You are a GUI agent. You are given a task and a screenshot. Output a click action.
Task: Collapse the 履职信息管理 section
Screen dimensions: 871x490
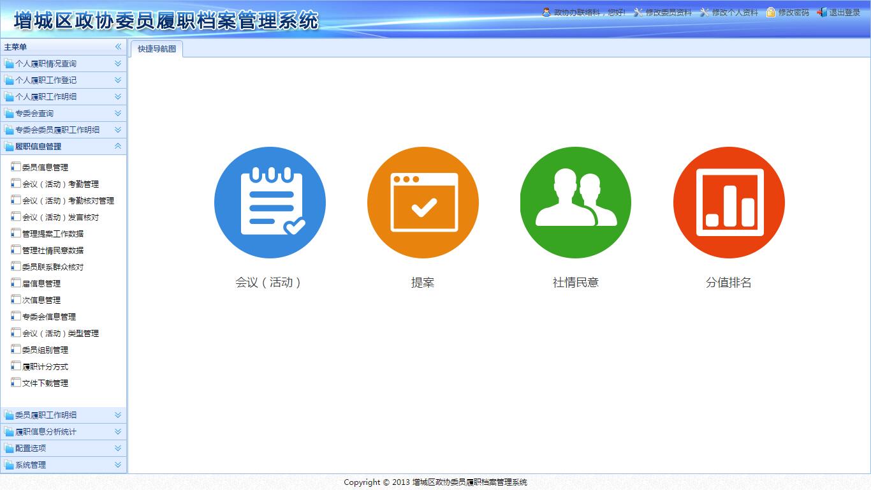64,146
